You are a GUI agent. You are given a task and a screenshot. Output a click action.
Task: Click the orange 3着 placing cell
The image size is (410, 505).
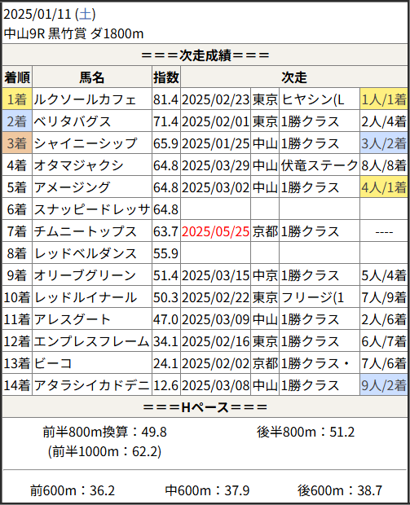click(x=17, y=143)
